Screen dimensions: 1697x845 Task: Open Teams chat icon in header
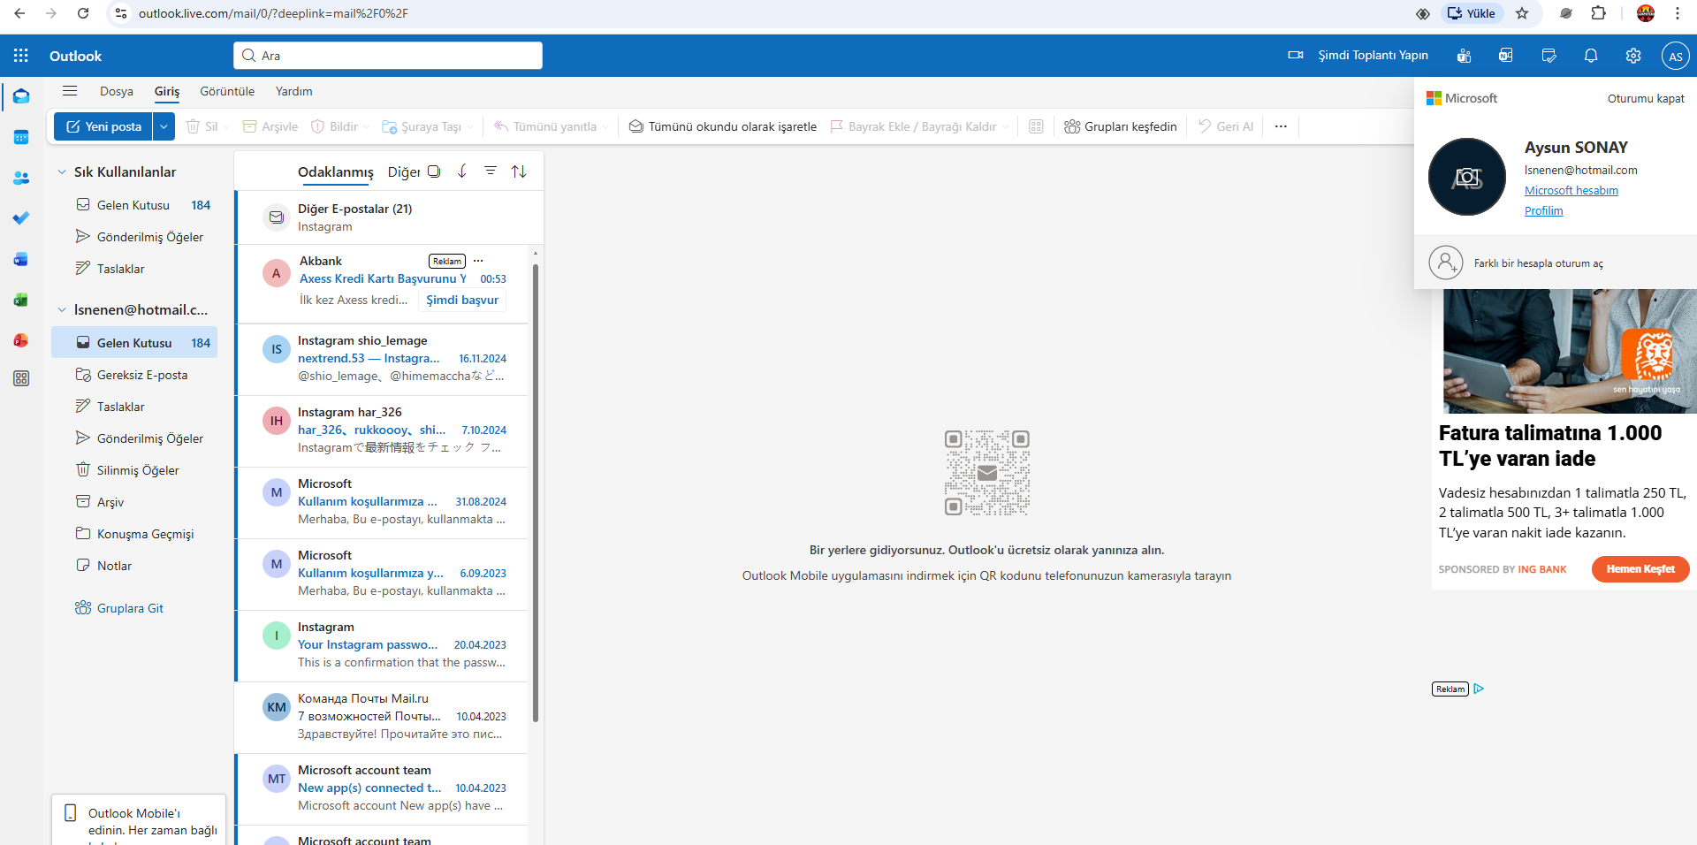tap(1464, 56)
